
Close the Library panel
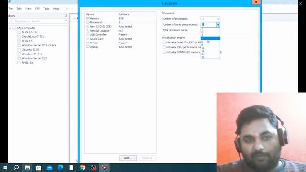(x=66, y=16)
